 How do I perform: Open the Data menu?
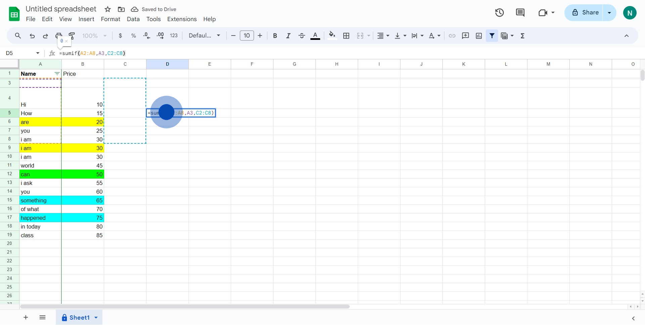pyautogui.click(x=133, y=19)
